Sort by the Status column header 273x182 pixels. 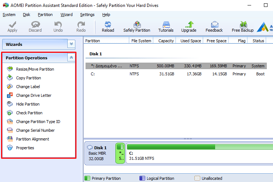(257, 40)
